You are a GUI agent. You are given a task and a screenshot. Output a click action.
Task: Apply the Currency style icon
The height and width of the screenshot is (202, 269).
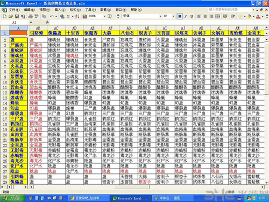tap(225, 16)
